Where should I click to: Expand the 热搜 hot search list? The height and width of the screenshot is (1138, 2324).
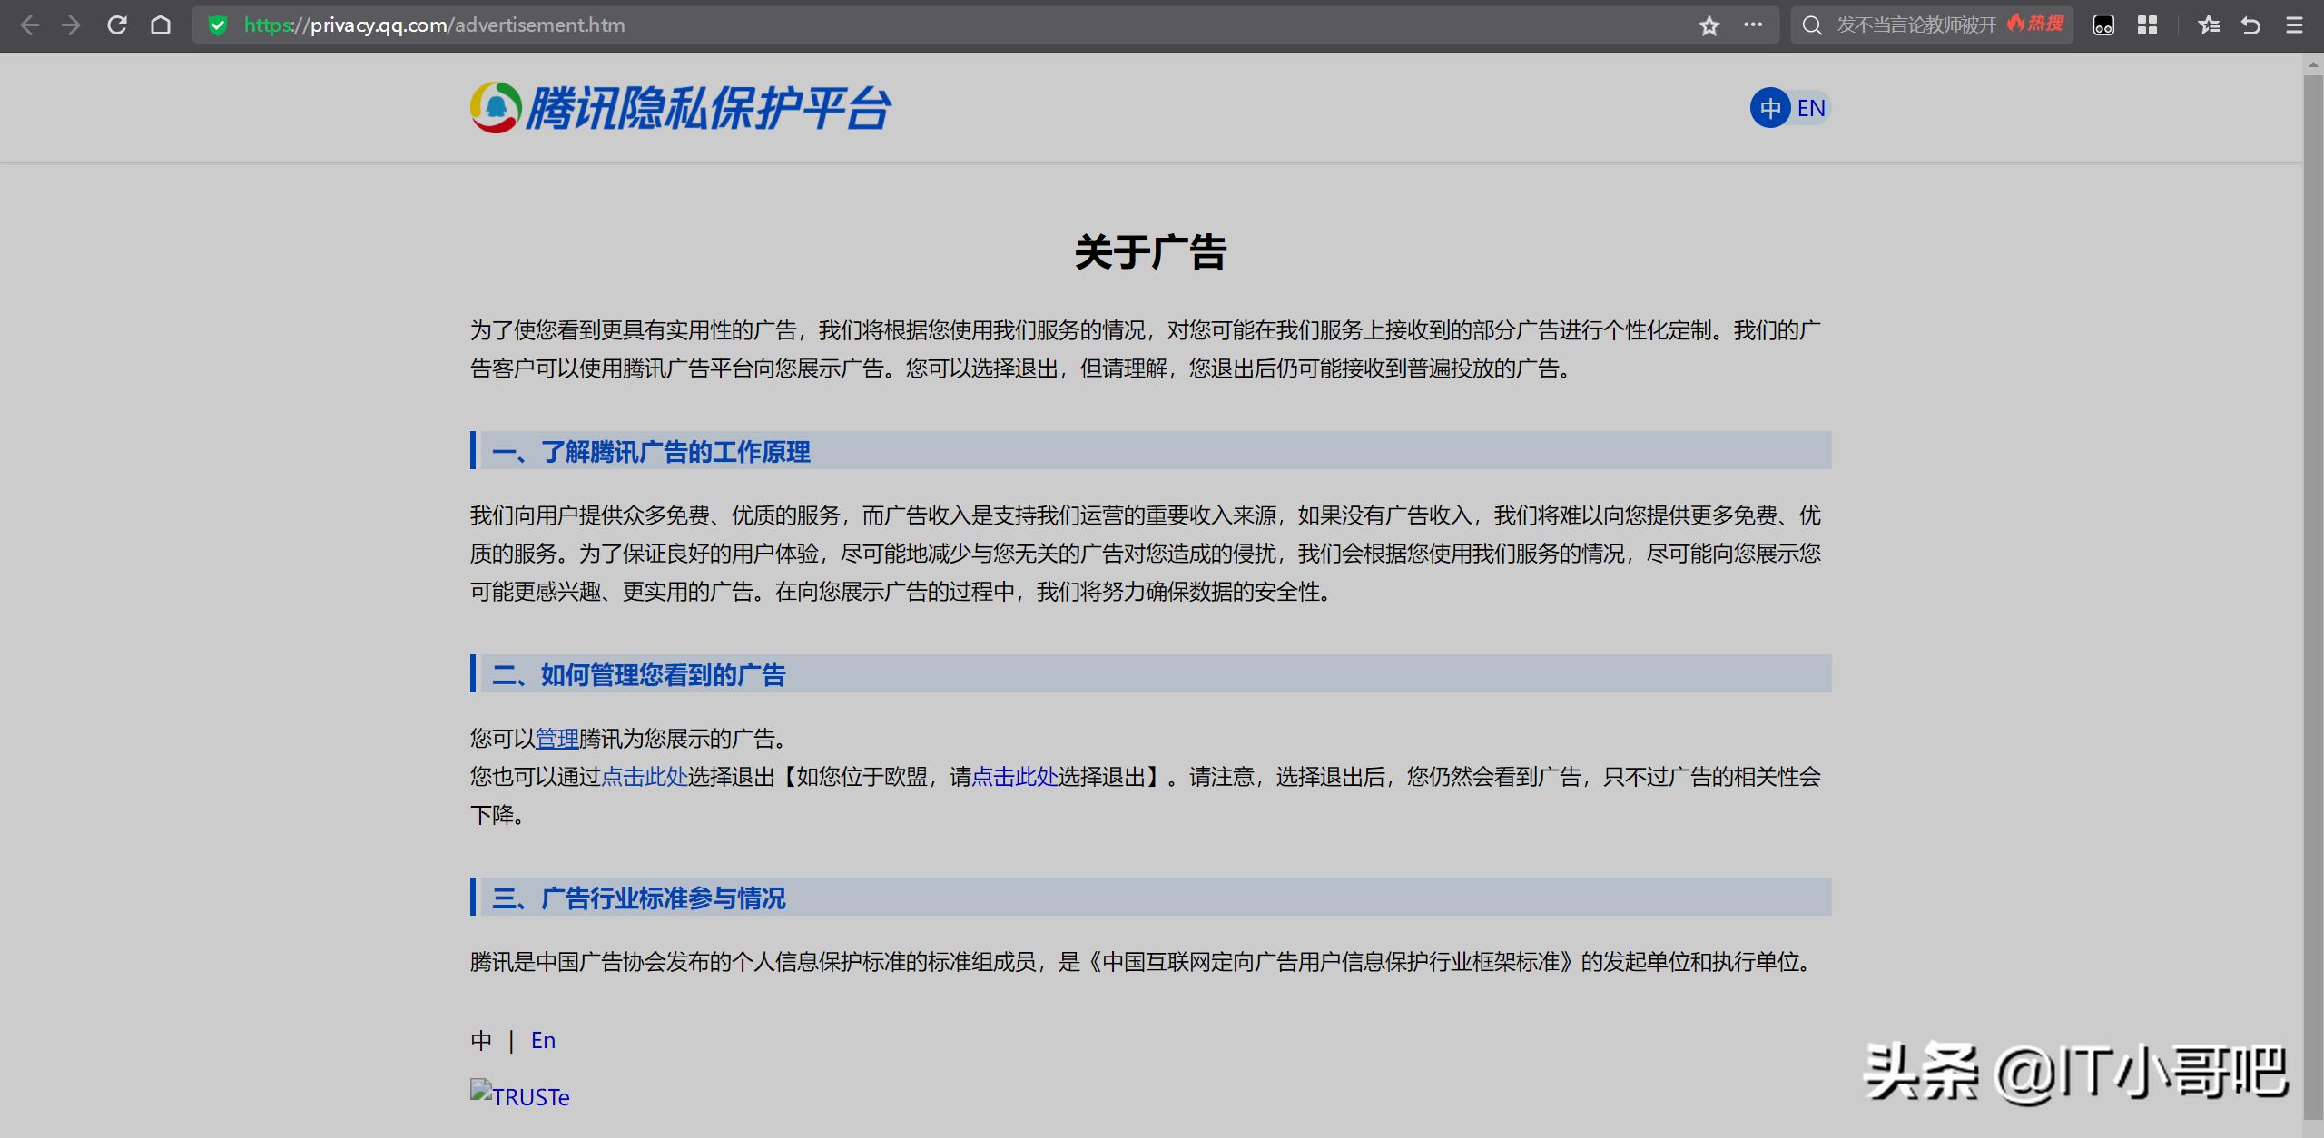tap(2033, 25)
